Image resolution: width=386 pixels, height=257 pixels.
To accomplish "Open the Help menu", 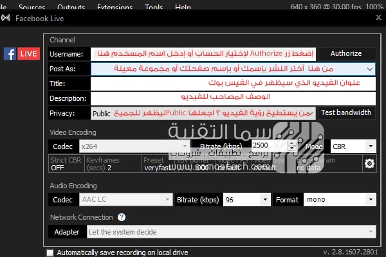I will click(183, 7).
